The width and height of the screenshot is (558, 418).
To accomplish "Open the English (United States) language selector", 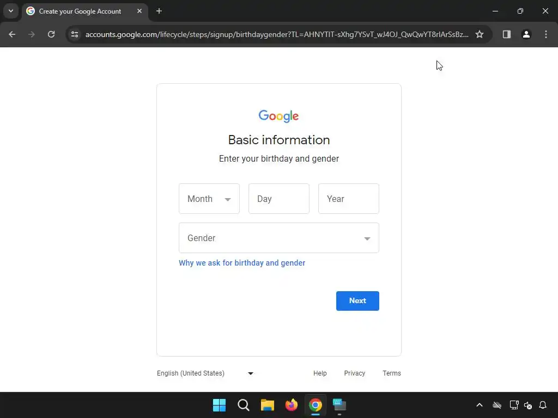I will (x=205, y=373).
